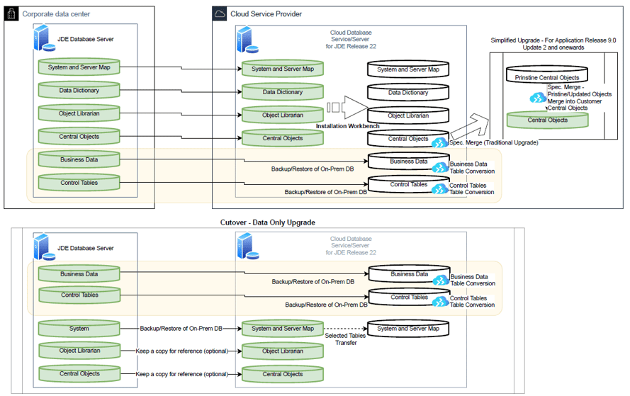Select white Data Dictionary cylinder in Cloud Service Provider
This screenshot has width=630, height=396.
click(x=408, y=92)
